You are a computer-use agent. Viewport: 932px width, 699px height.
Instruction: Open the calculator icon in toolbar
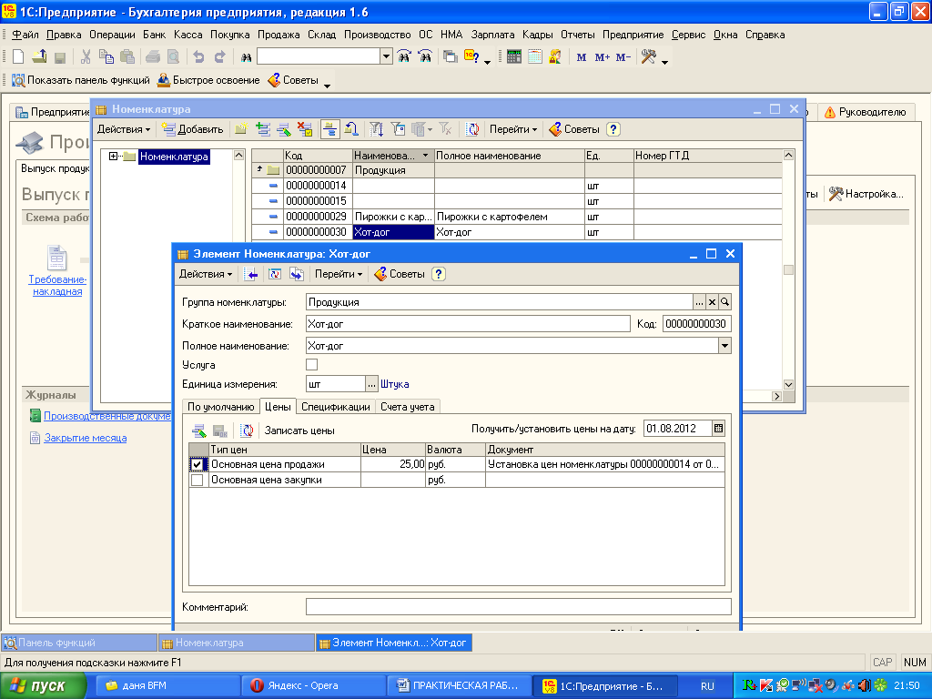tap(514, 57)
